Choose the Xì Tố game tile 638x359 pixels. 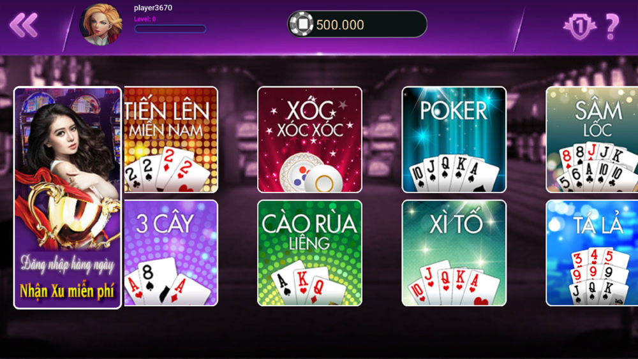(454, 253)
